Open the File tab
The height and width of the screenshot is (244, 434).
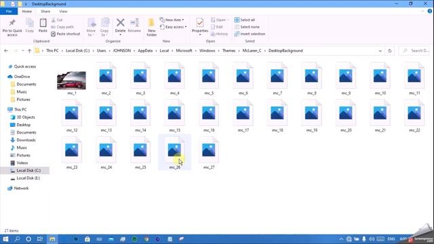(x=9, y=12)
